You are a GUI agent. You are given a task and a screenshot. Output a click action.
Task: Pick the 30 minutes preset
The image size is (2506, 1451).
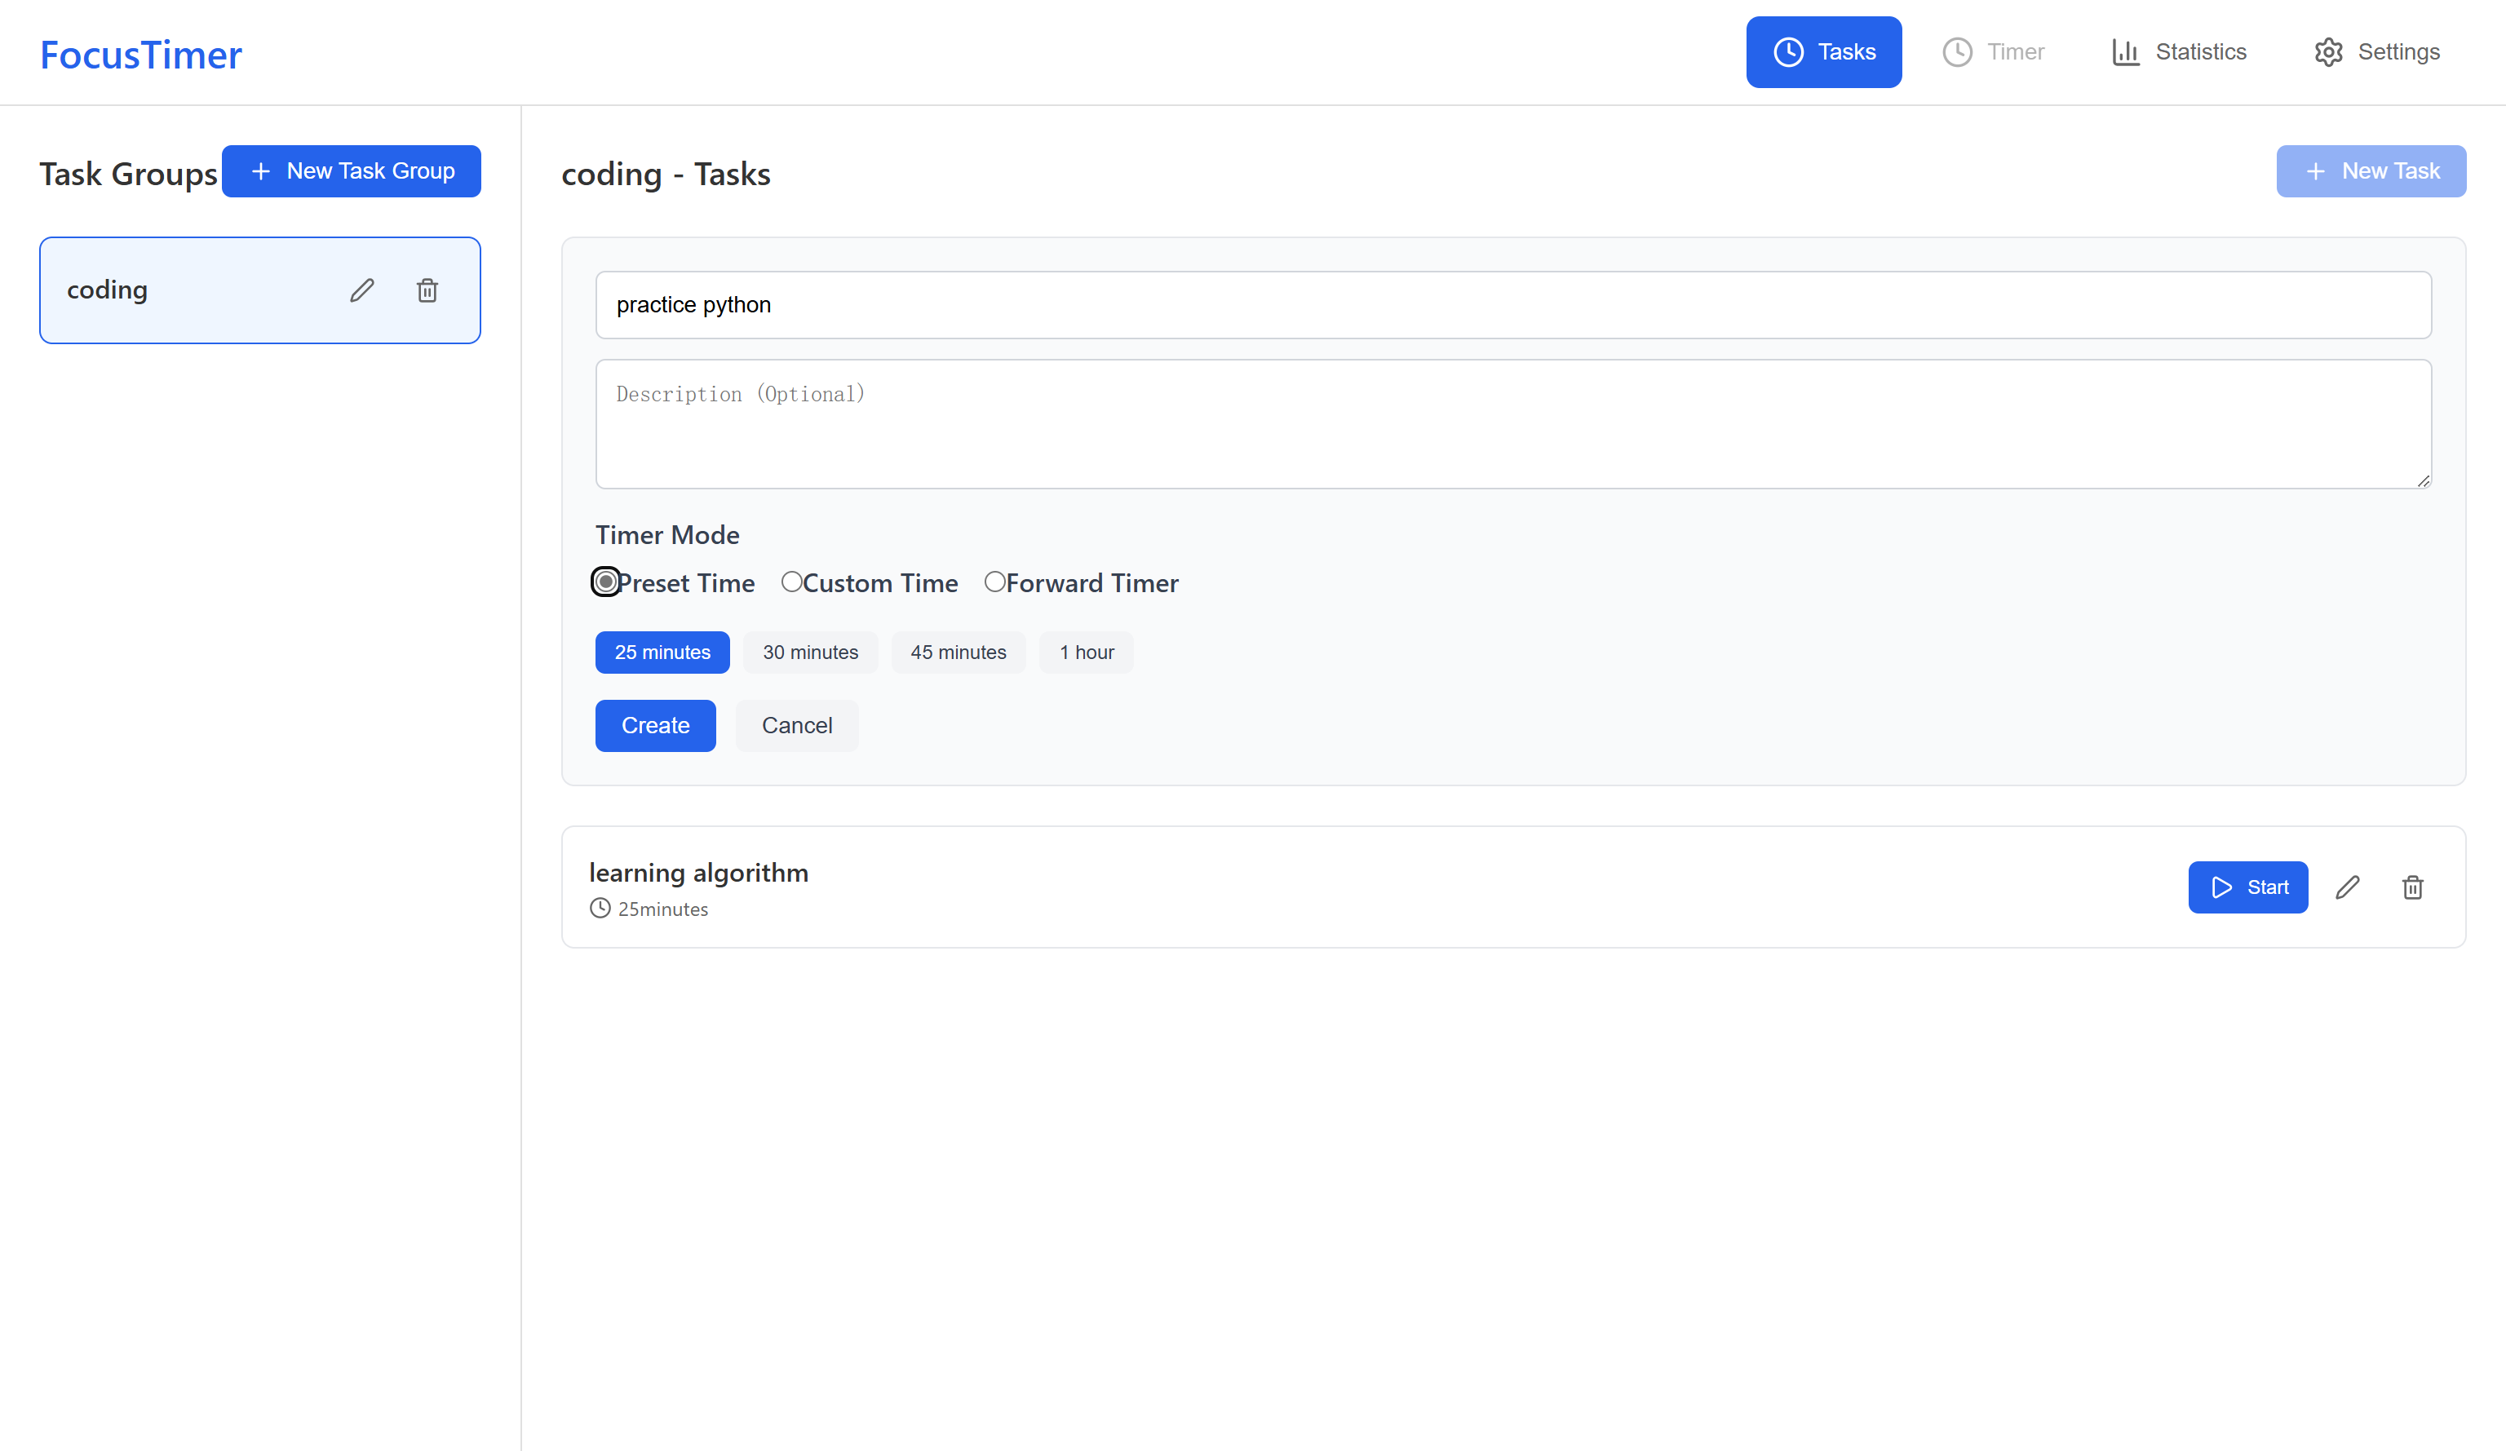click(x=811, y=653)
